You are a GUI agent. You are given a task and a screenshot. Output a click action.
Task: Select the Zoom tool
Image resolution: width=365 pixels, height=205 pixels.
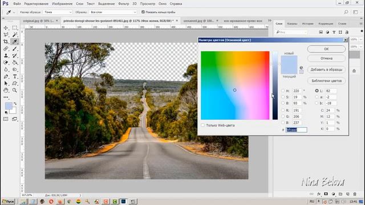(15, 90)
